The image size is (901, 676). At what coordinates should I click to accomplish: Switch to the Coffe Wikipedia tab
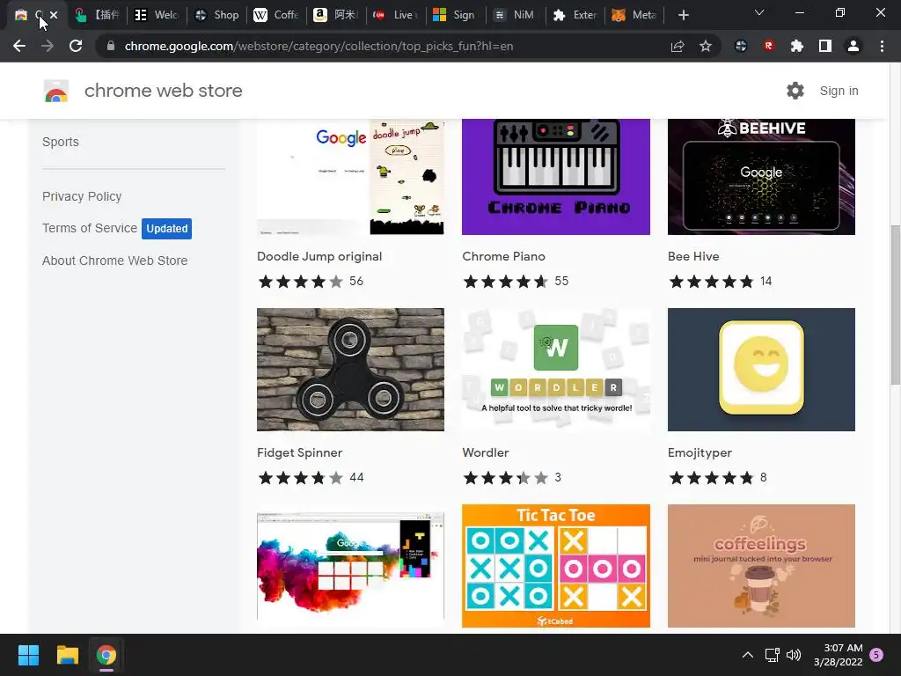click(x=275, y=15)
